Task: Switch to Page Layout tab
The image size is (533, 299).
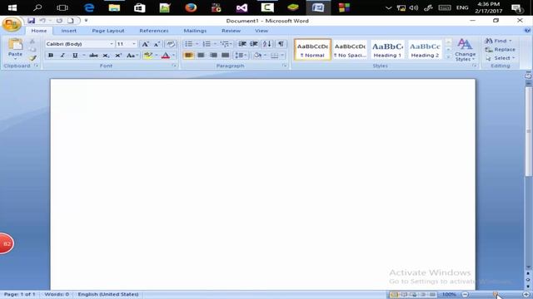Action: pyautogui.click(x=108, y=31)
